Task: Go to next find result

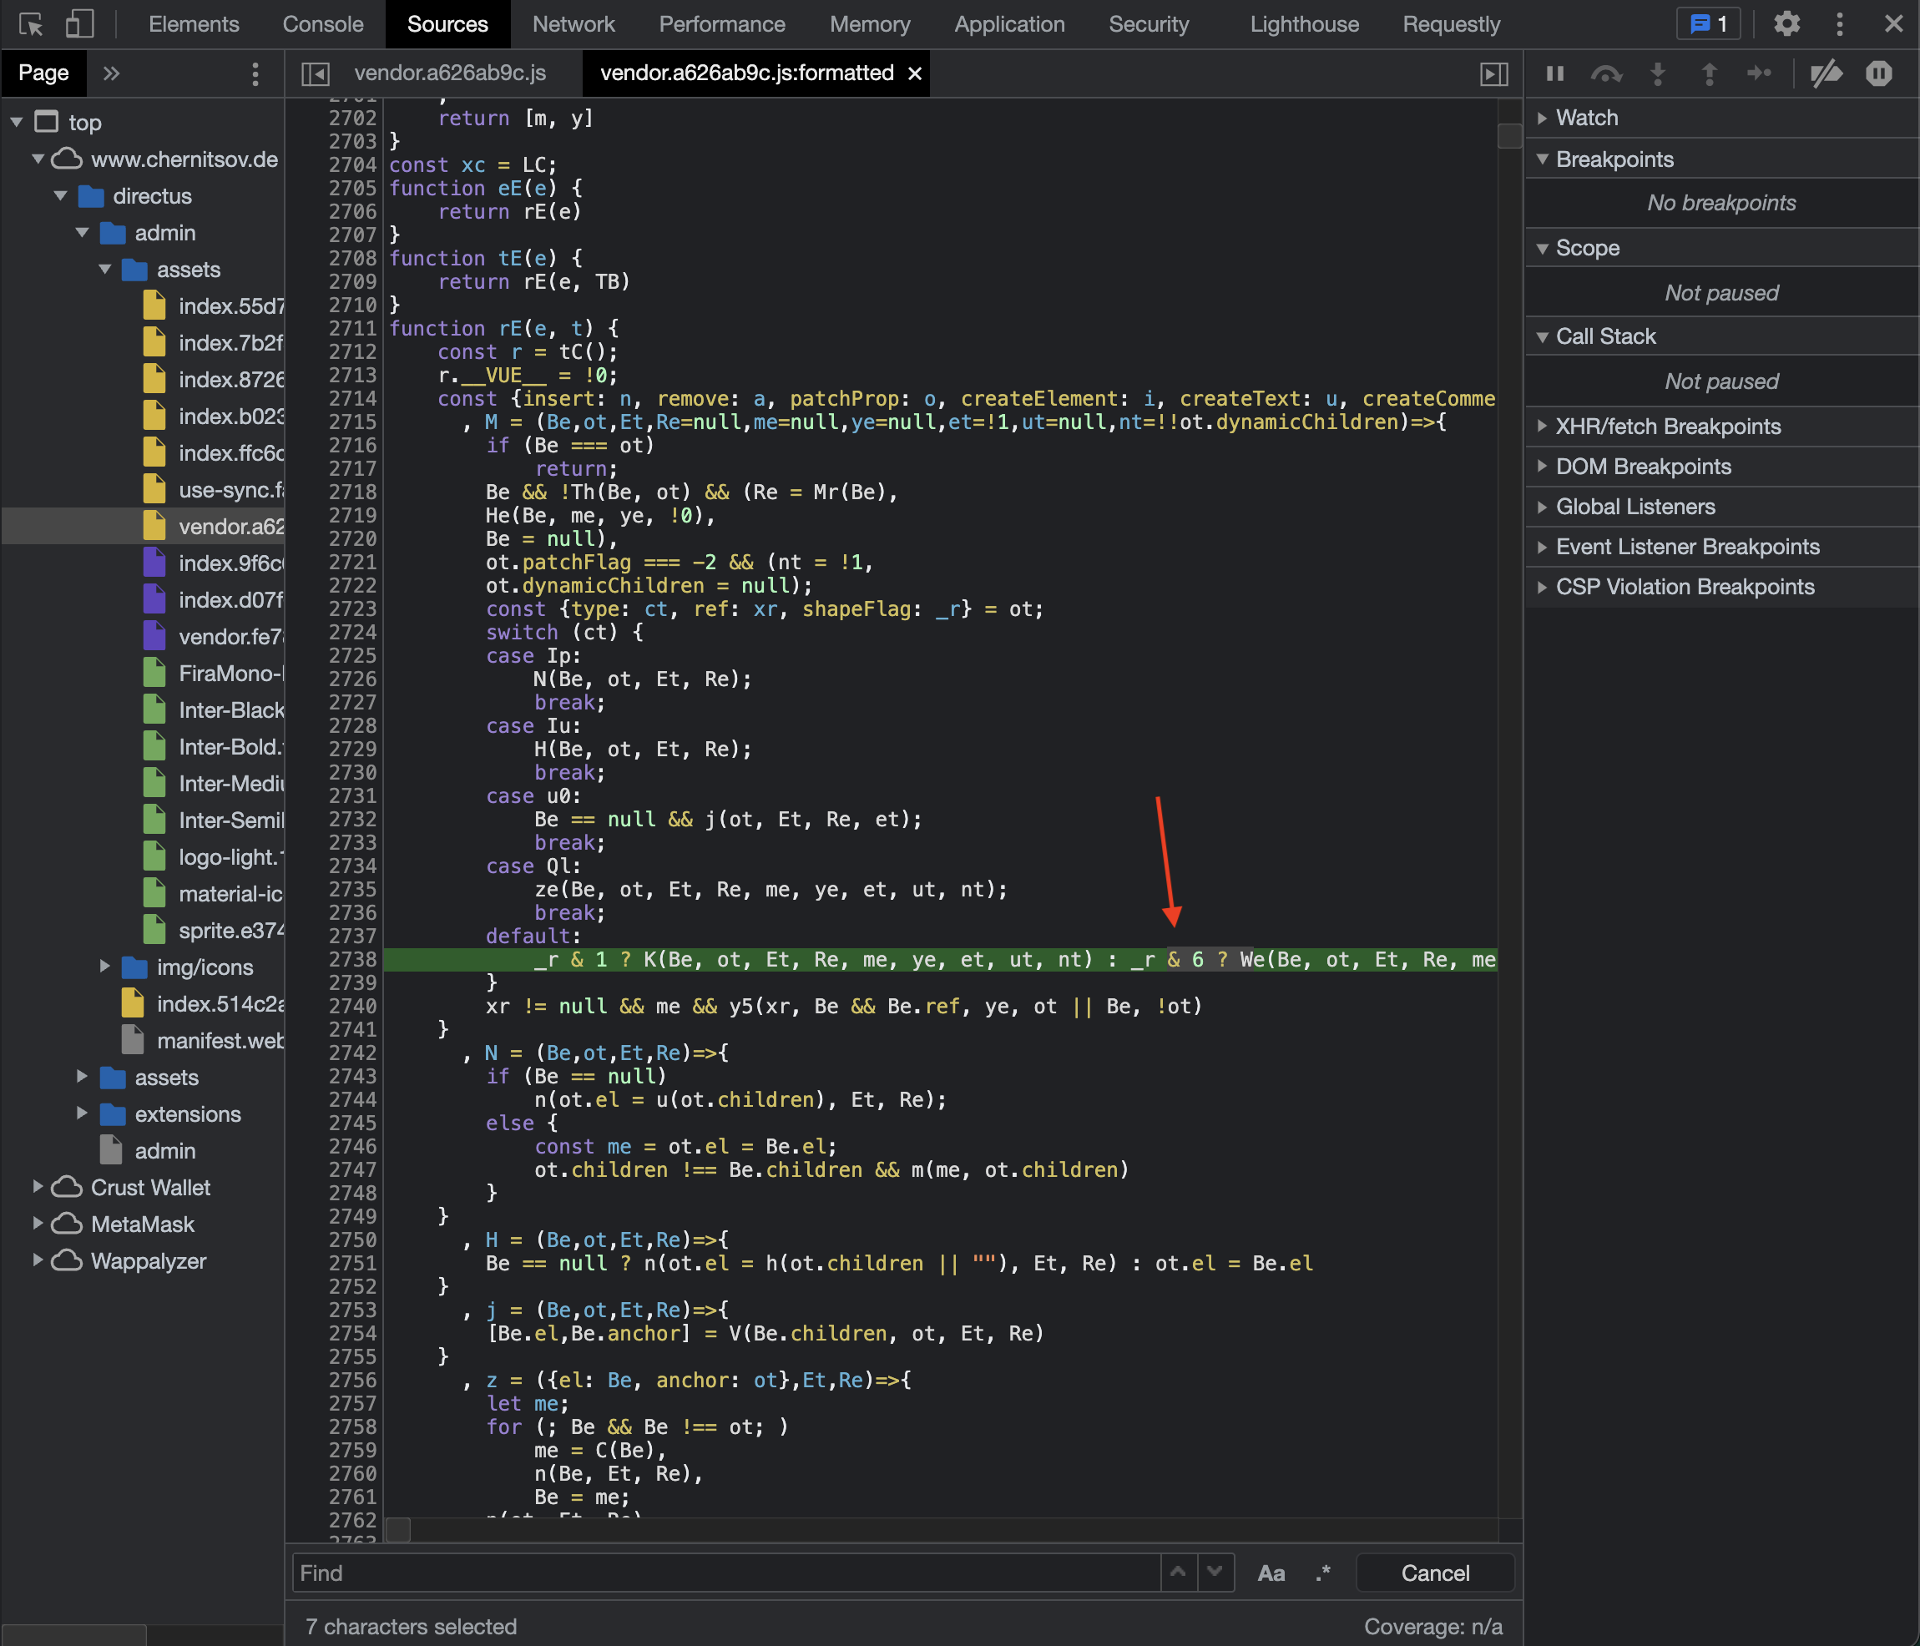Action: tap(1215, 1572)
